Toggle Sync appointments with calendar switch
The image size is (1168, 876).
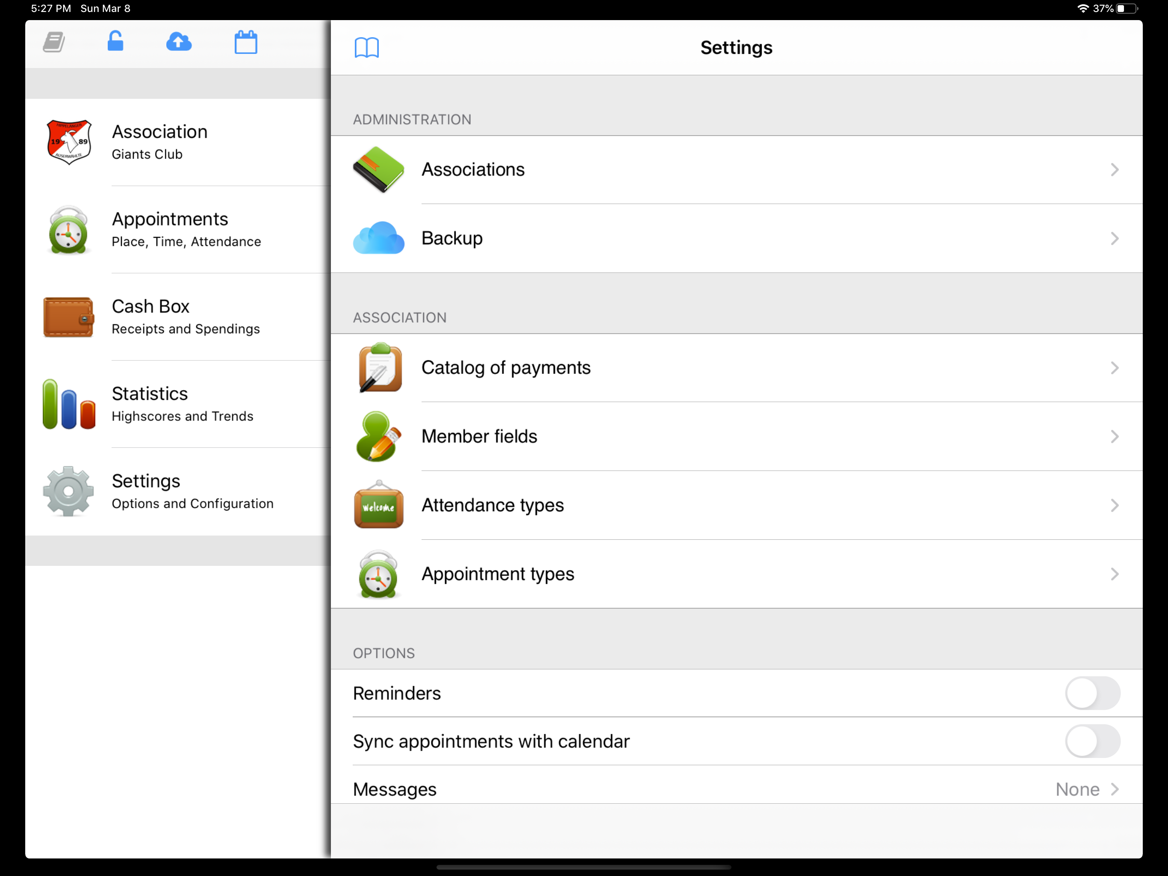tap(1092, 741)
